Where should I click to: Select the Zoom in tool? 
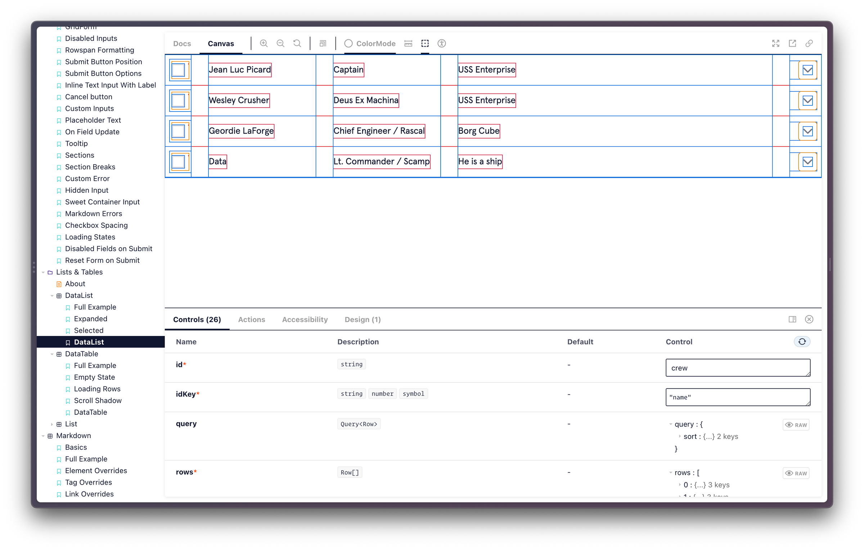[264, 43]
